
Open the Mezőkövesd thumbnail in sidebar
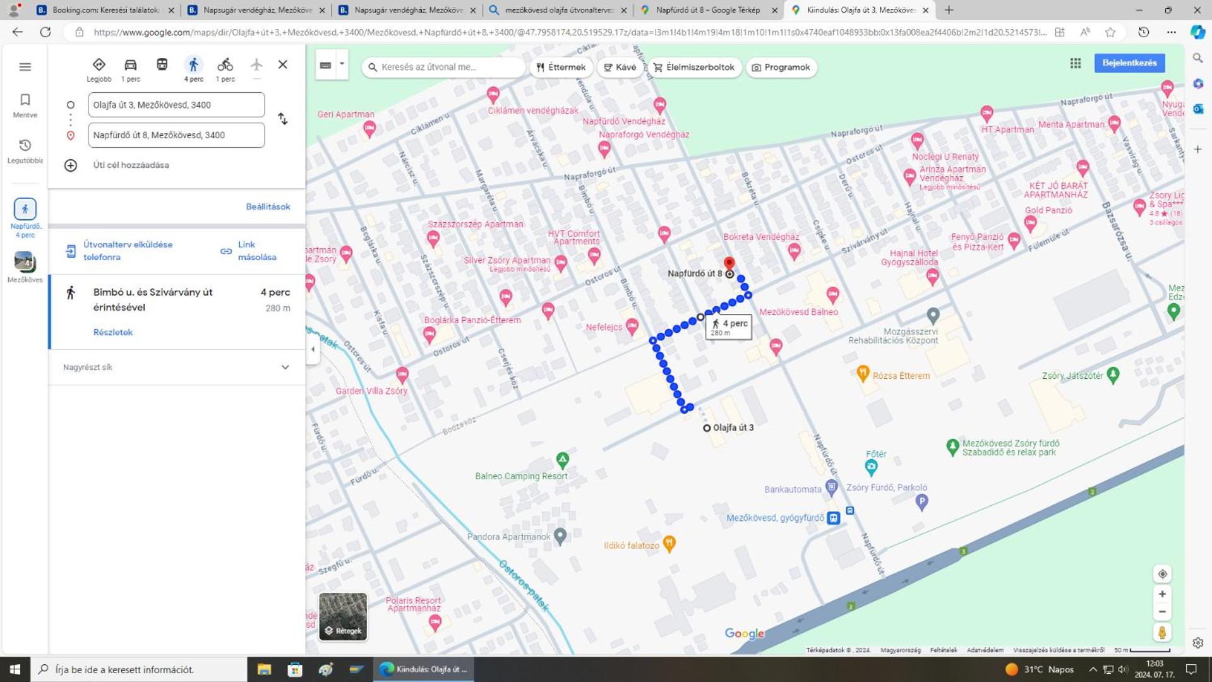pos(25,267)
